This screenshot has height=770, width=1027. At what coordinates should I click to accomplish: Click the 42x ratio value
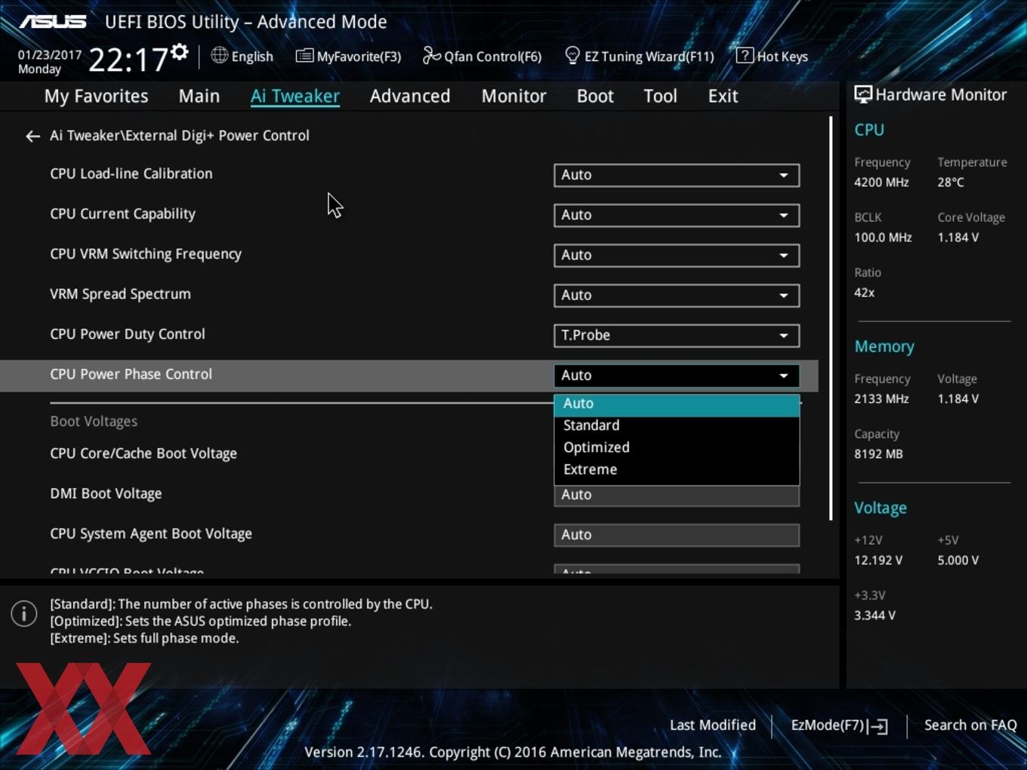pos(865,293)
